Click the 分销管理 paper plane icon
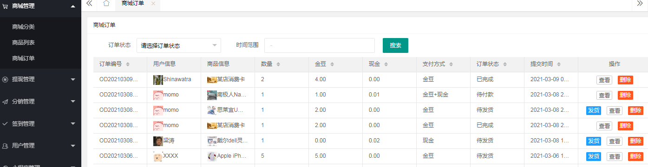Viewport: 648px width, 167px height. click(x=5, y=102)
